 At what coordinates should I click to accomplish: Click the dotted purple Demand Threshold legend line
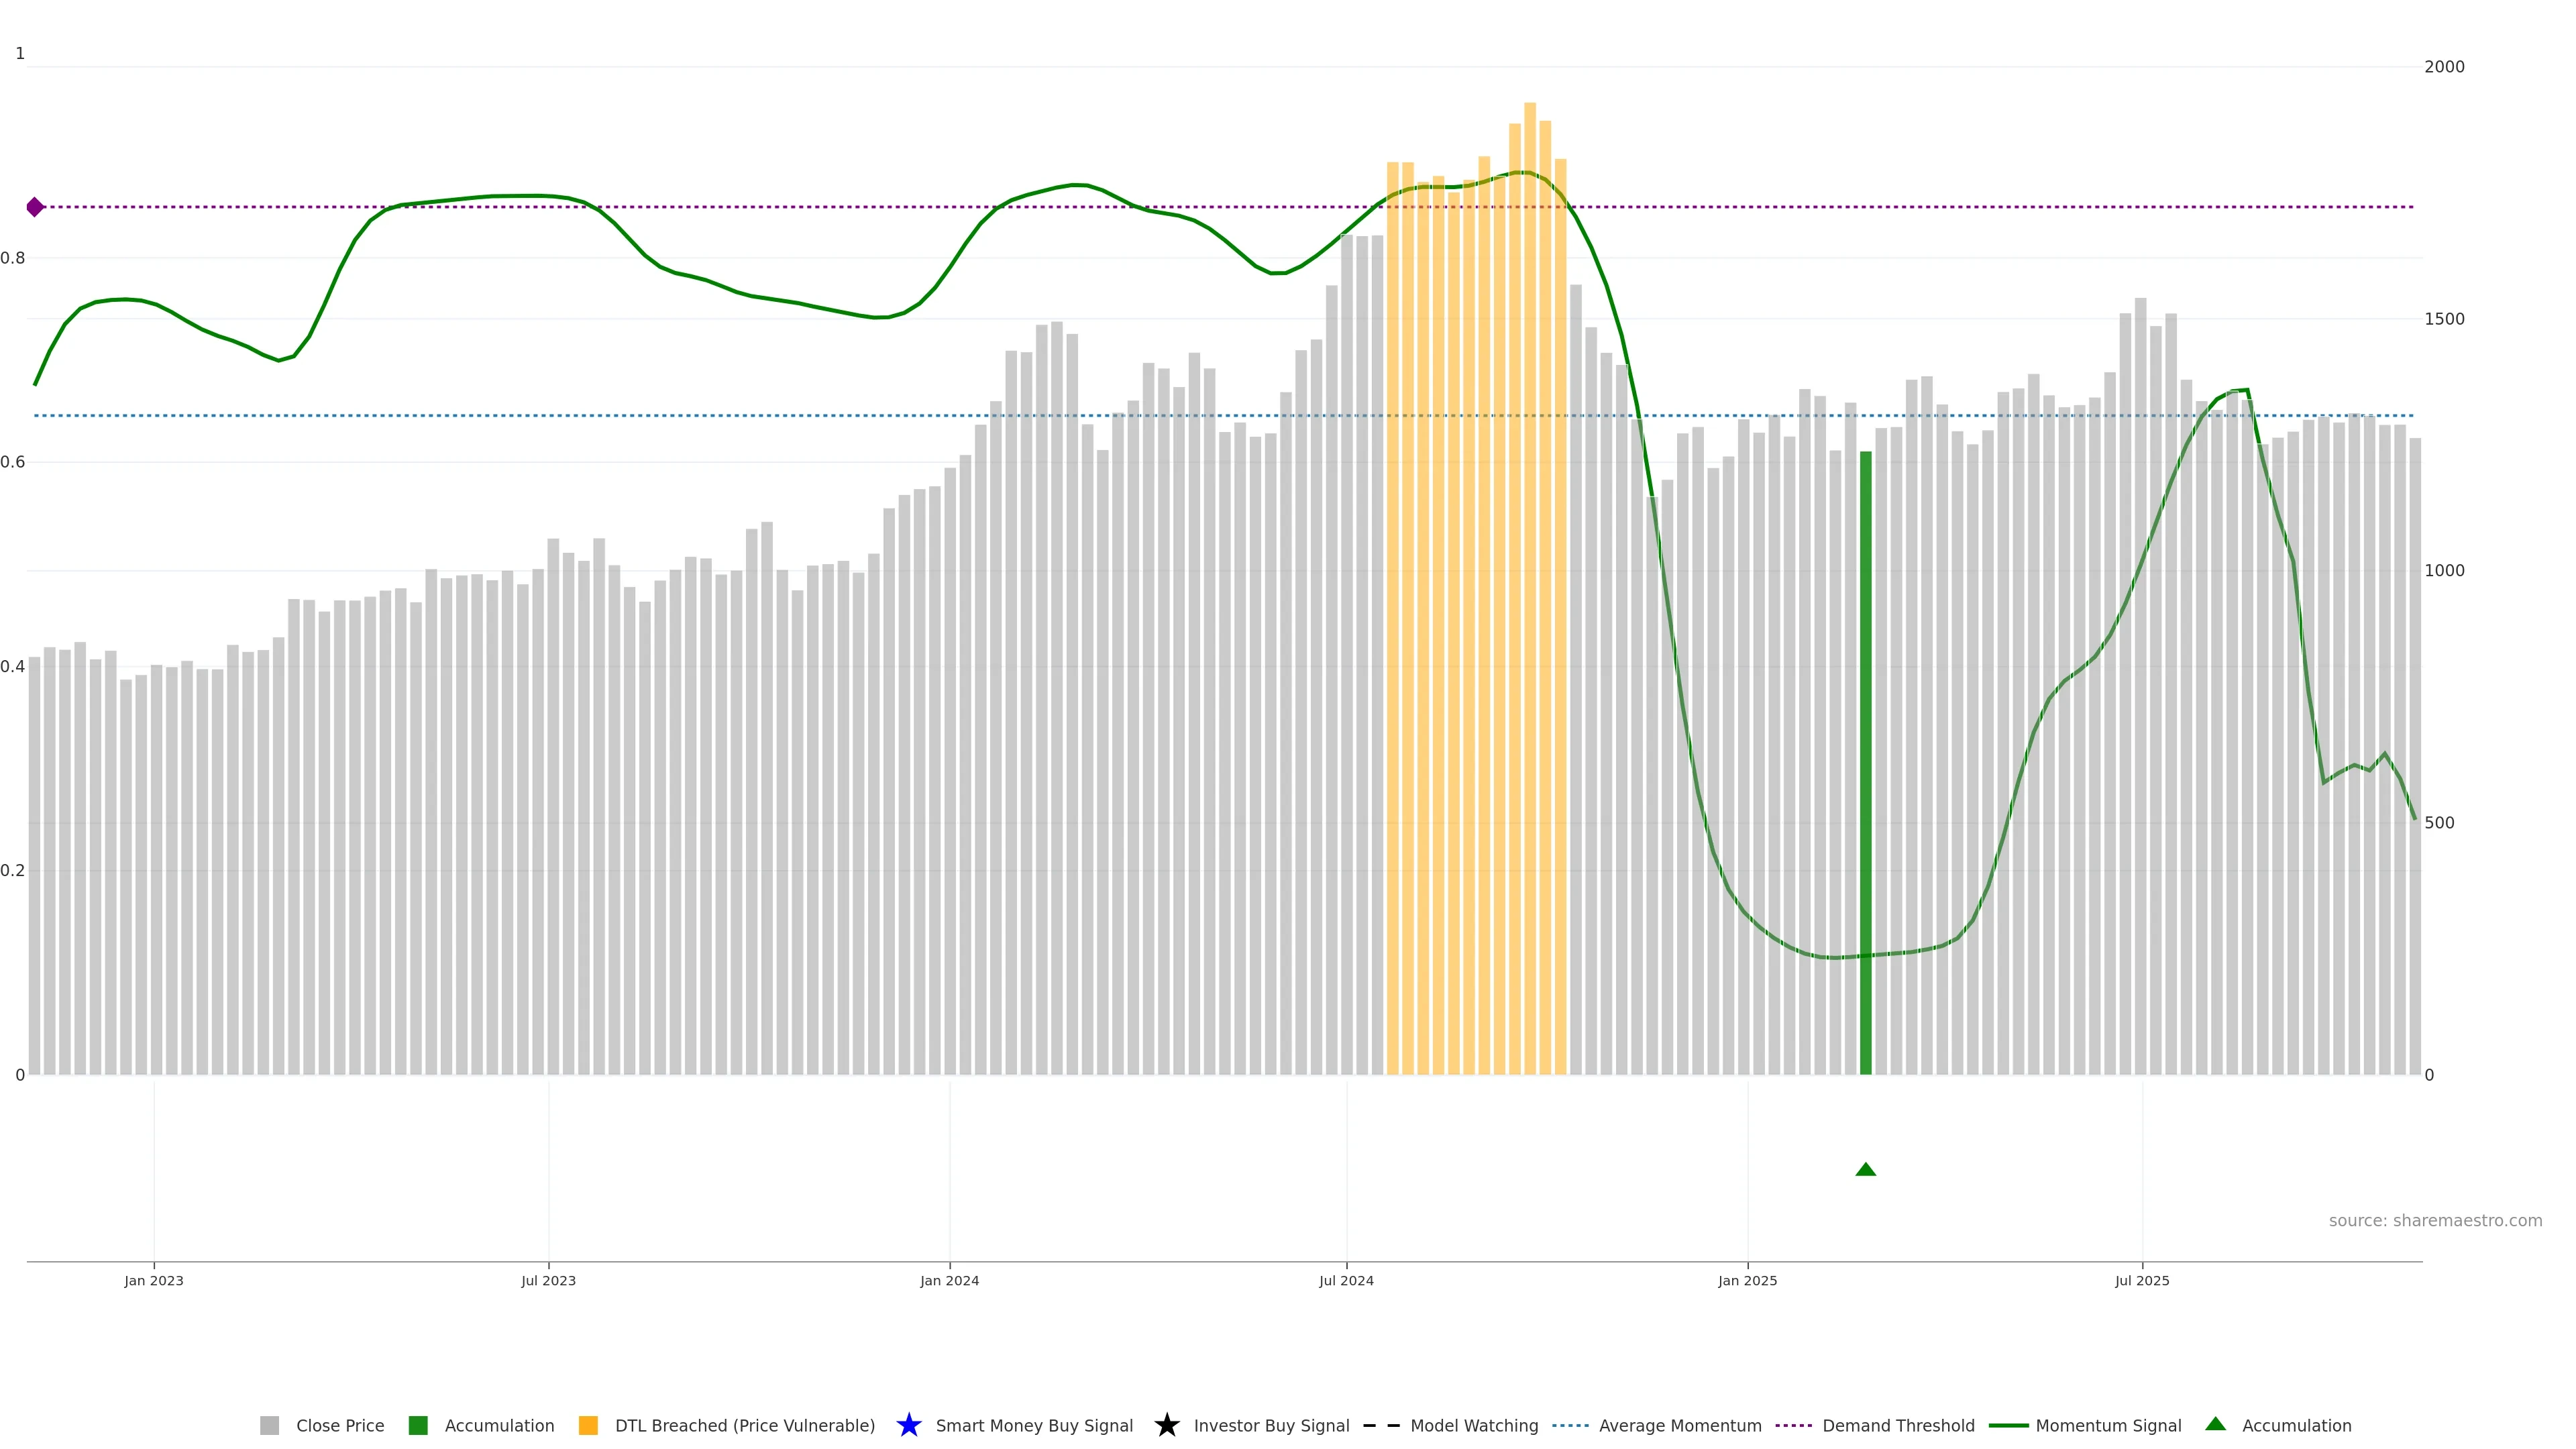click(1793, 1425)
